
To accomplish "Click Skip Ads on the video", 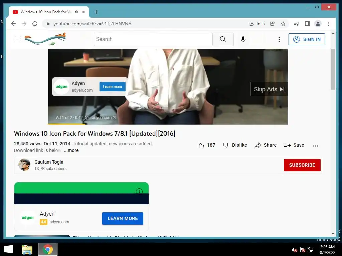I will (x=269, y=89).
